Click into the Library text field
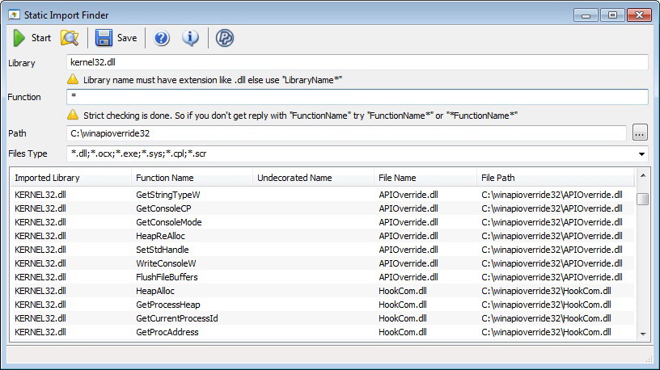Image resolution: width=660 pixels, height=370 pixels. pos(356,62)
